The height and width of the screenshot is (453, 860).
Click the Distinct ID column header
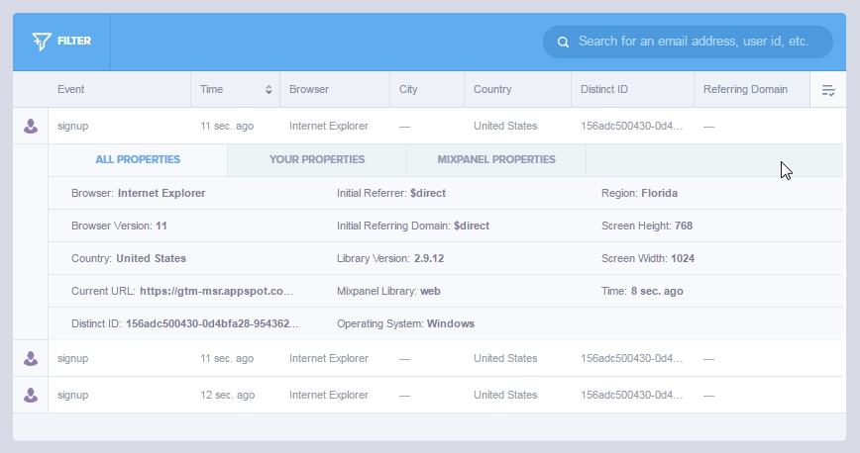tap(604, 89)
